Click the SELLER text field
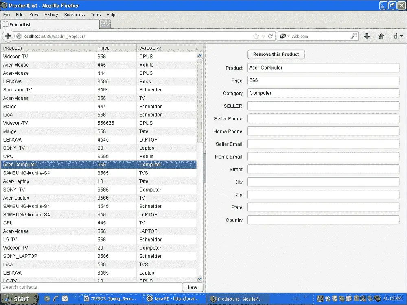This screenshot has width=407, height=305. pyautogui.click(x=323, y=106)
